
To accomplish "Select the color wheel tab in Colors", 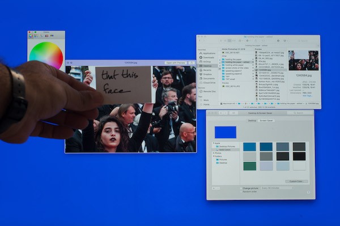I will click(31, 36).
